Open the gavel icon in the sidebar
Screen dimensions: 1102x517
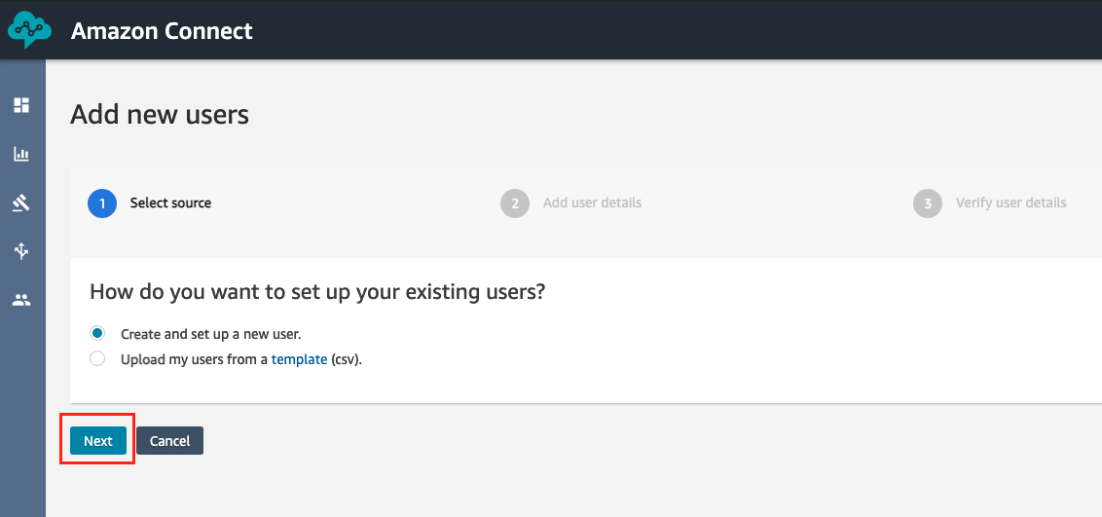(21, 203)
